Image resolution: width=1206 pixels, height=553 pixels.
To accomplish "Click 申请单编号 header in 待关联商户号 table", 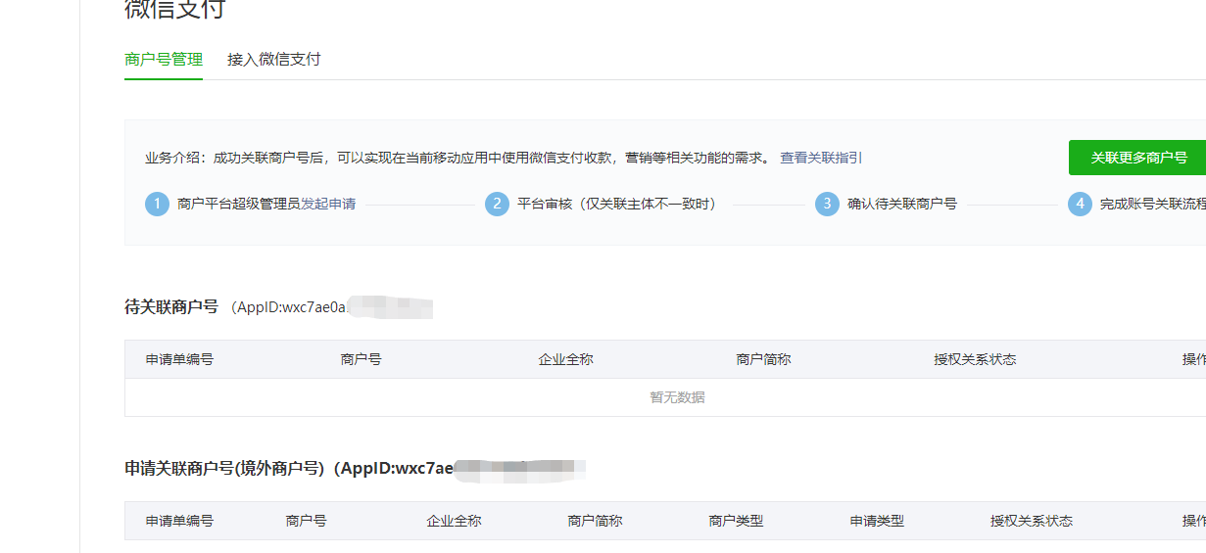I will coord(179,359).
